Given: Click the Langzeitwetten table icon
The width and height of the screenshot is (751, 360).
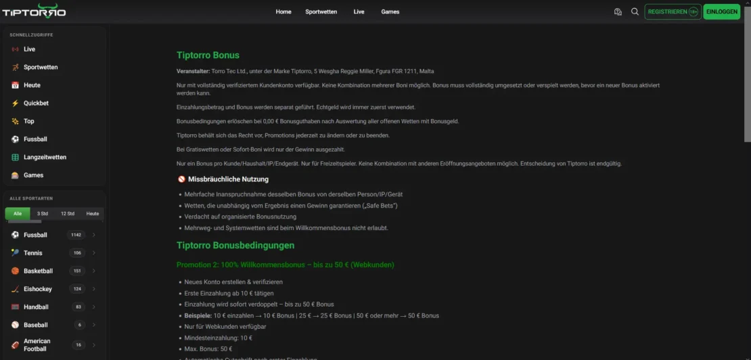Looking at the screenshot, I should pyautogui.click(x=16, y=157).
